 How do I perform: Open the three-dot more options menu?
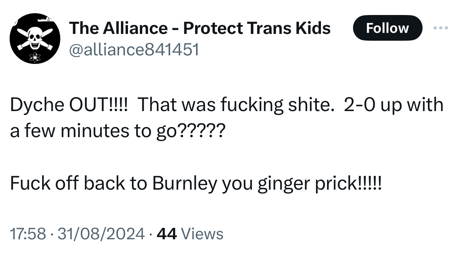pyautogui.click(x=441, y=28)
